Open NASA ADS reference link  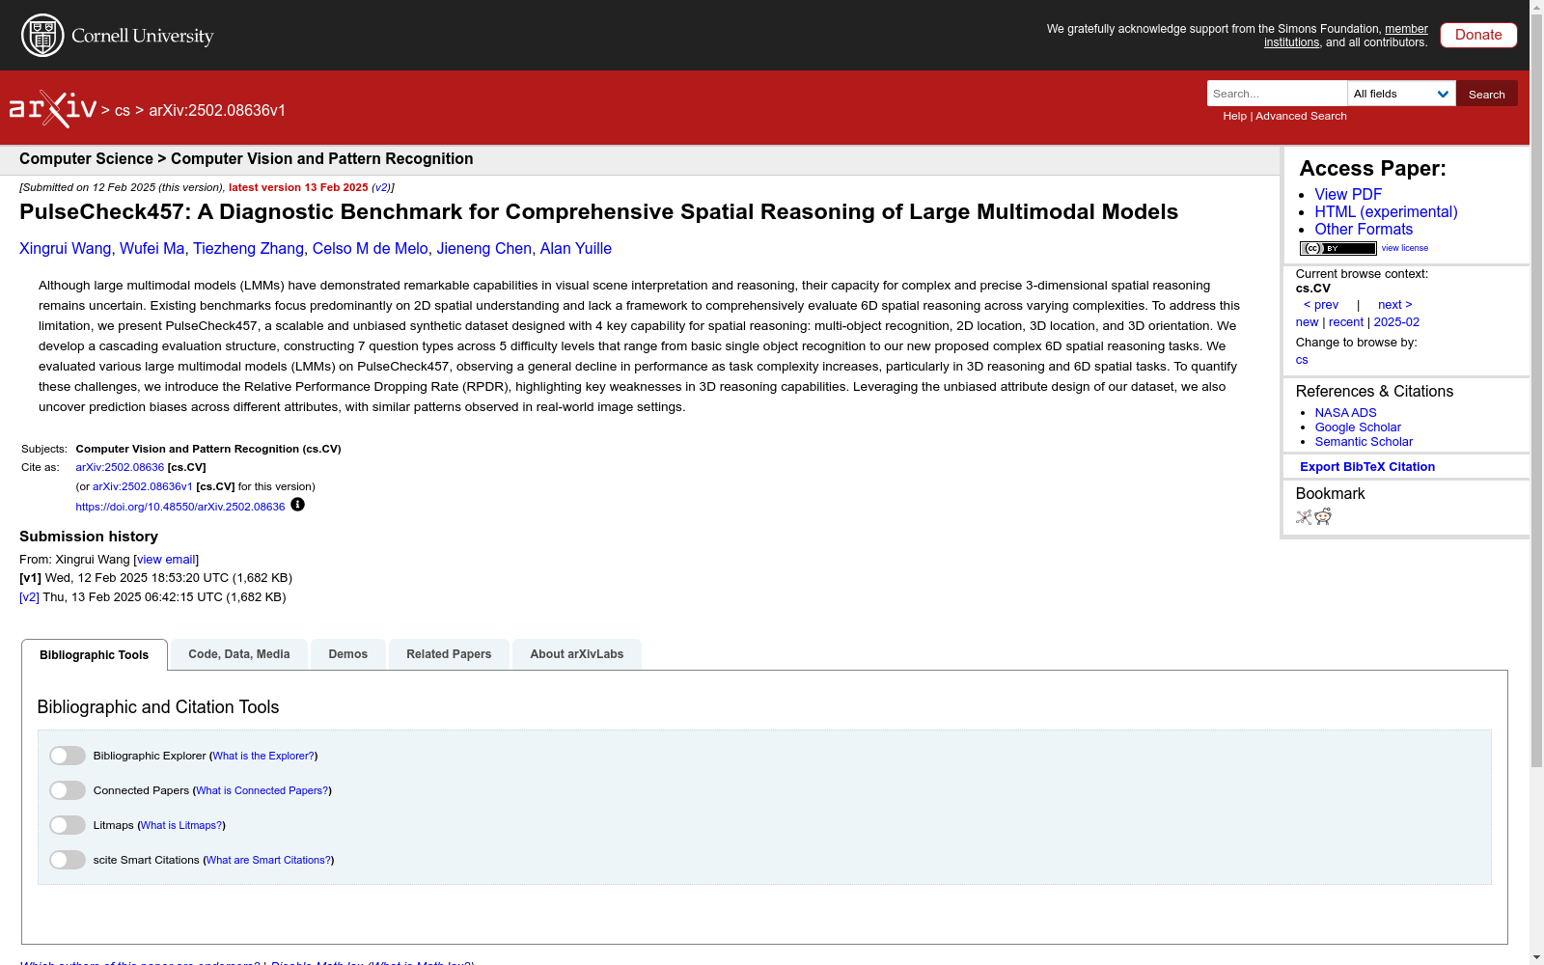pos(1345,413)
